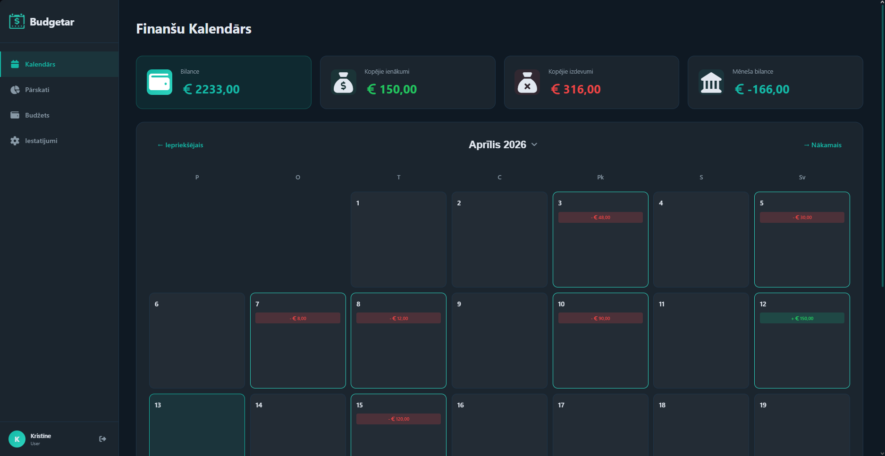The image size is (885, 456).
Task: Click the - € 48,00 expense entry
Action: pyautogui.click(x=600, y=217)
